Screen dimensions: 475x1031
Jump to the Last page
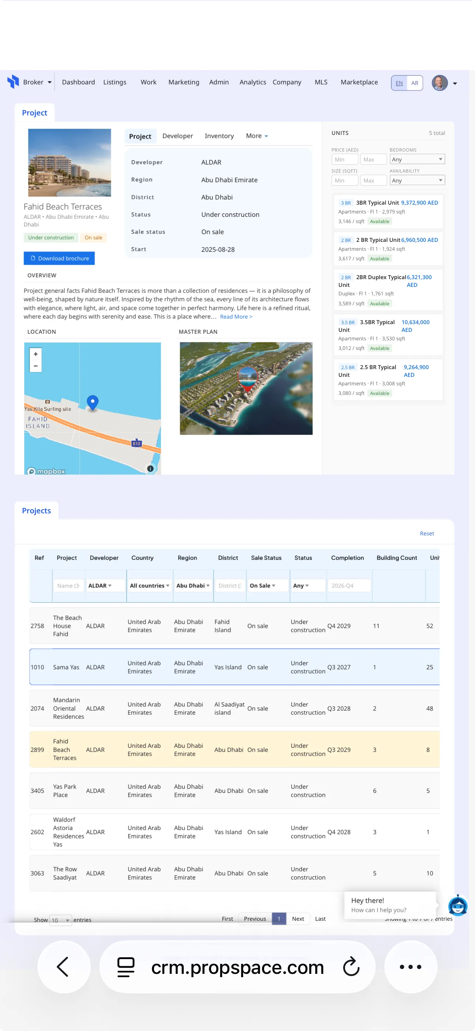(320, 919)
